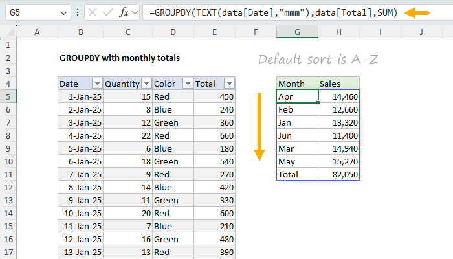Click into the GROUPBY formula text
The height and width of the screenshot is (259, 453).
click(273, 12)
